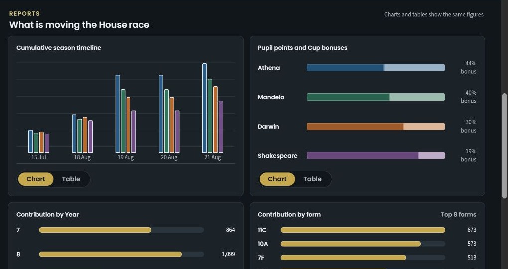The width and height of the screenshot is (508, 269).
Task: Click the vertical page scrollbar
Action: pos(504,146)
